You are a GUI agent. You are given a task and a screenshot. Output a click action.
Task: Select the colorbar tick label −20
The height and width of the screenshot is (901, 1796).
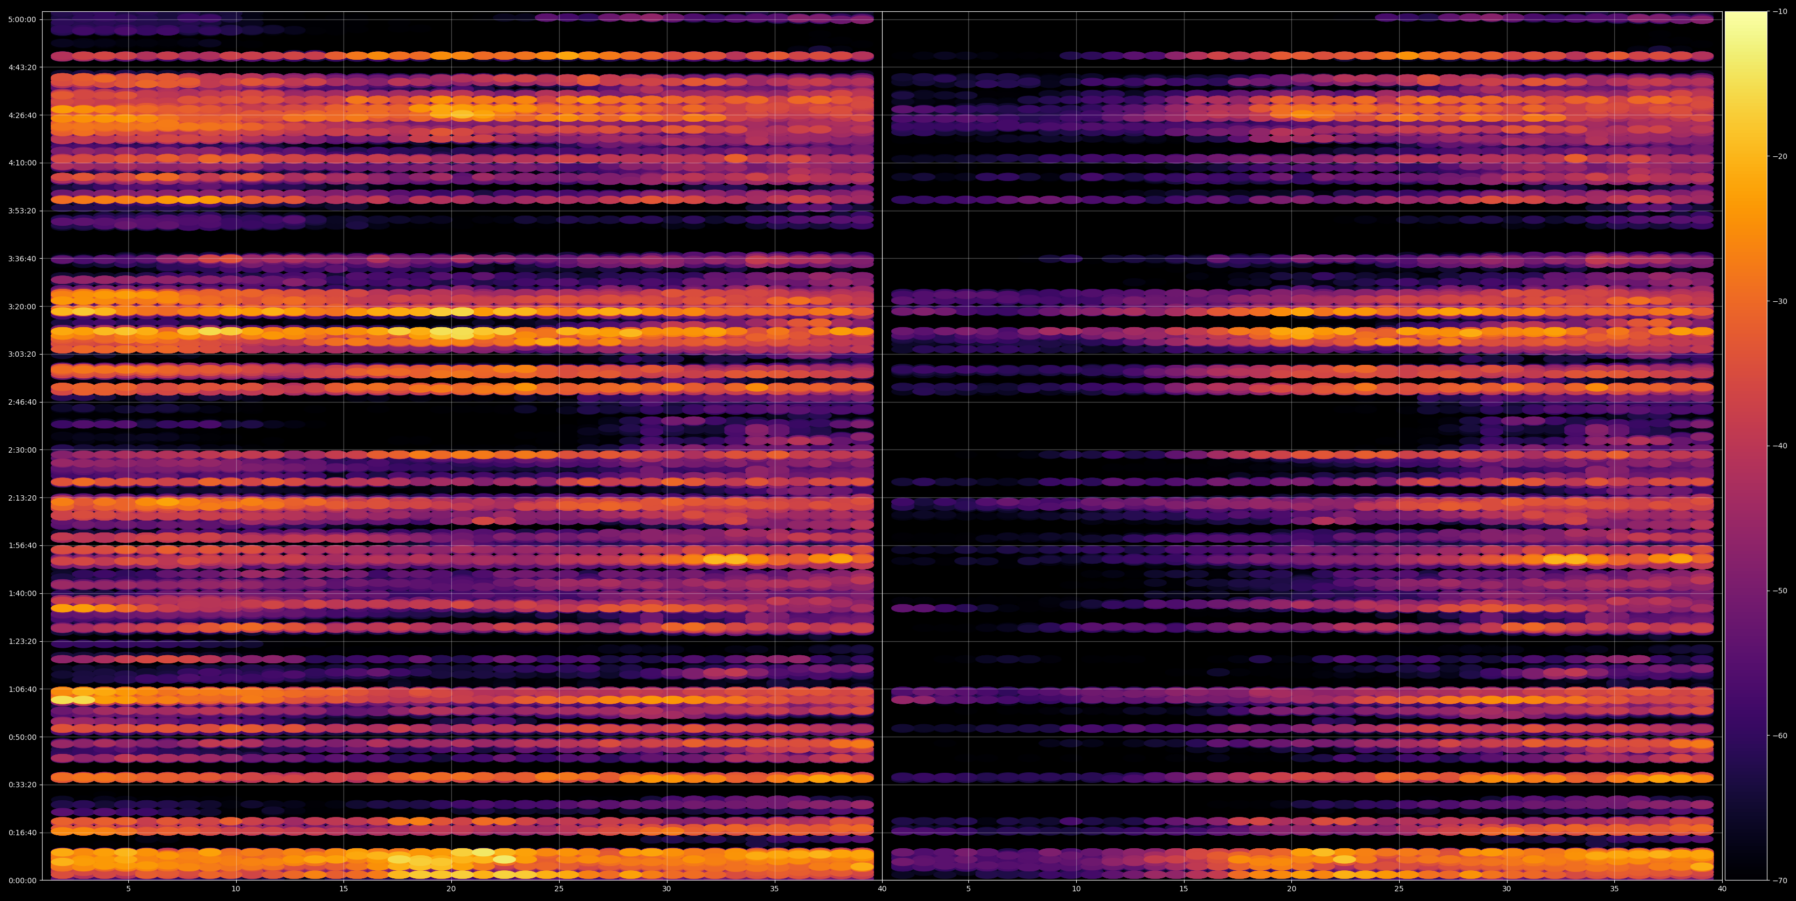click(1780, 157)
